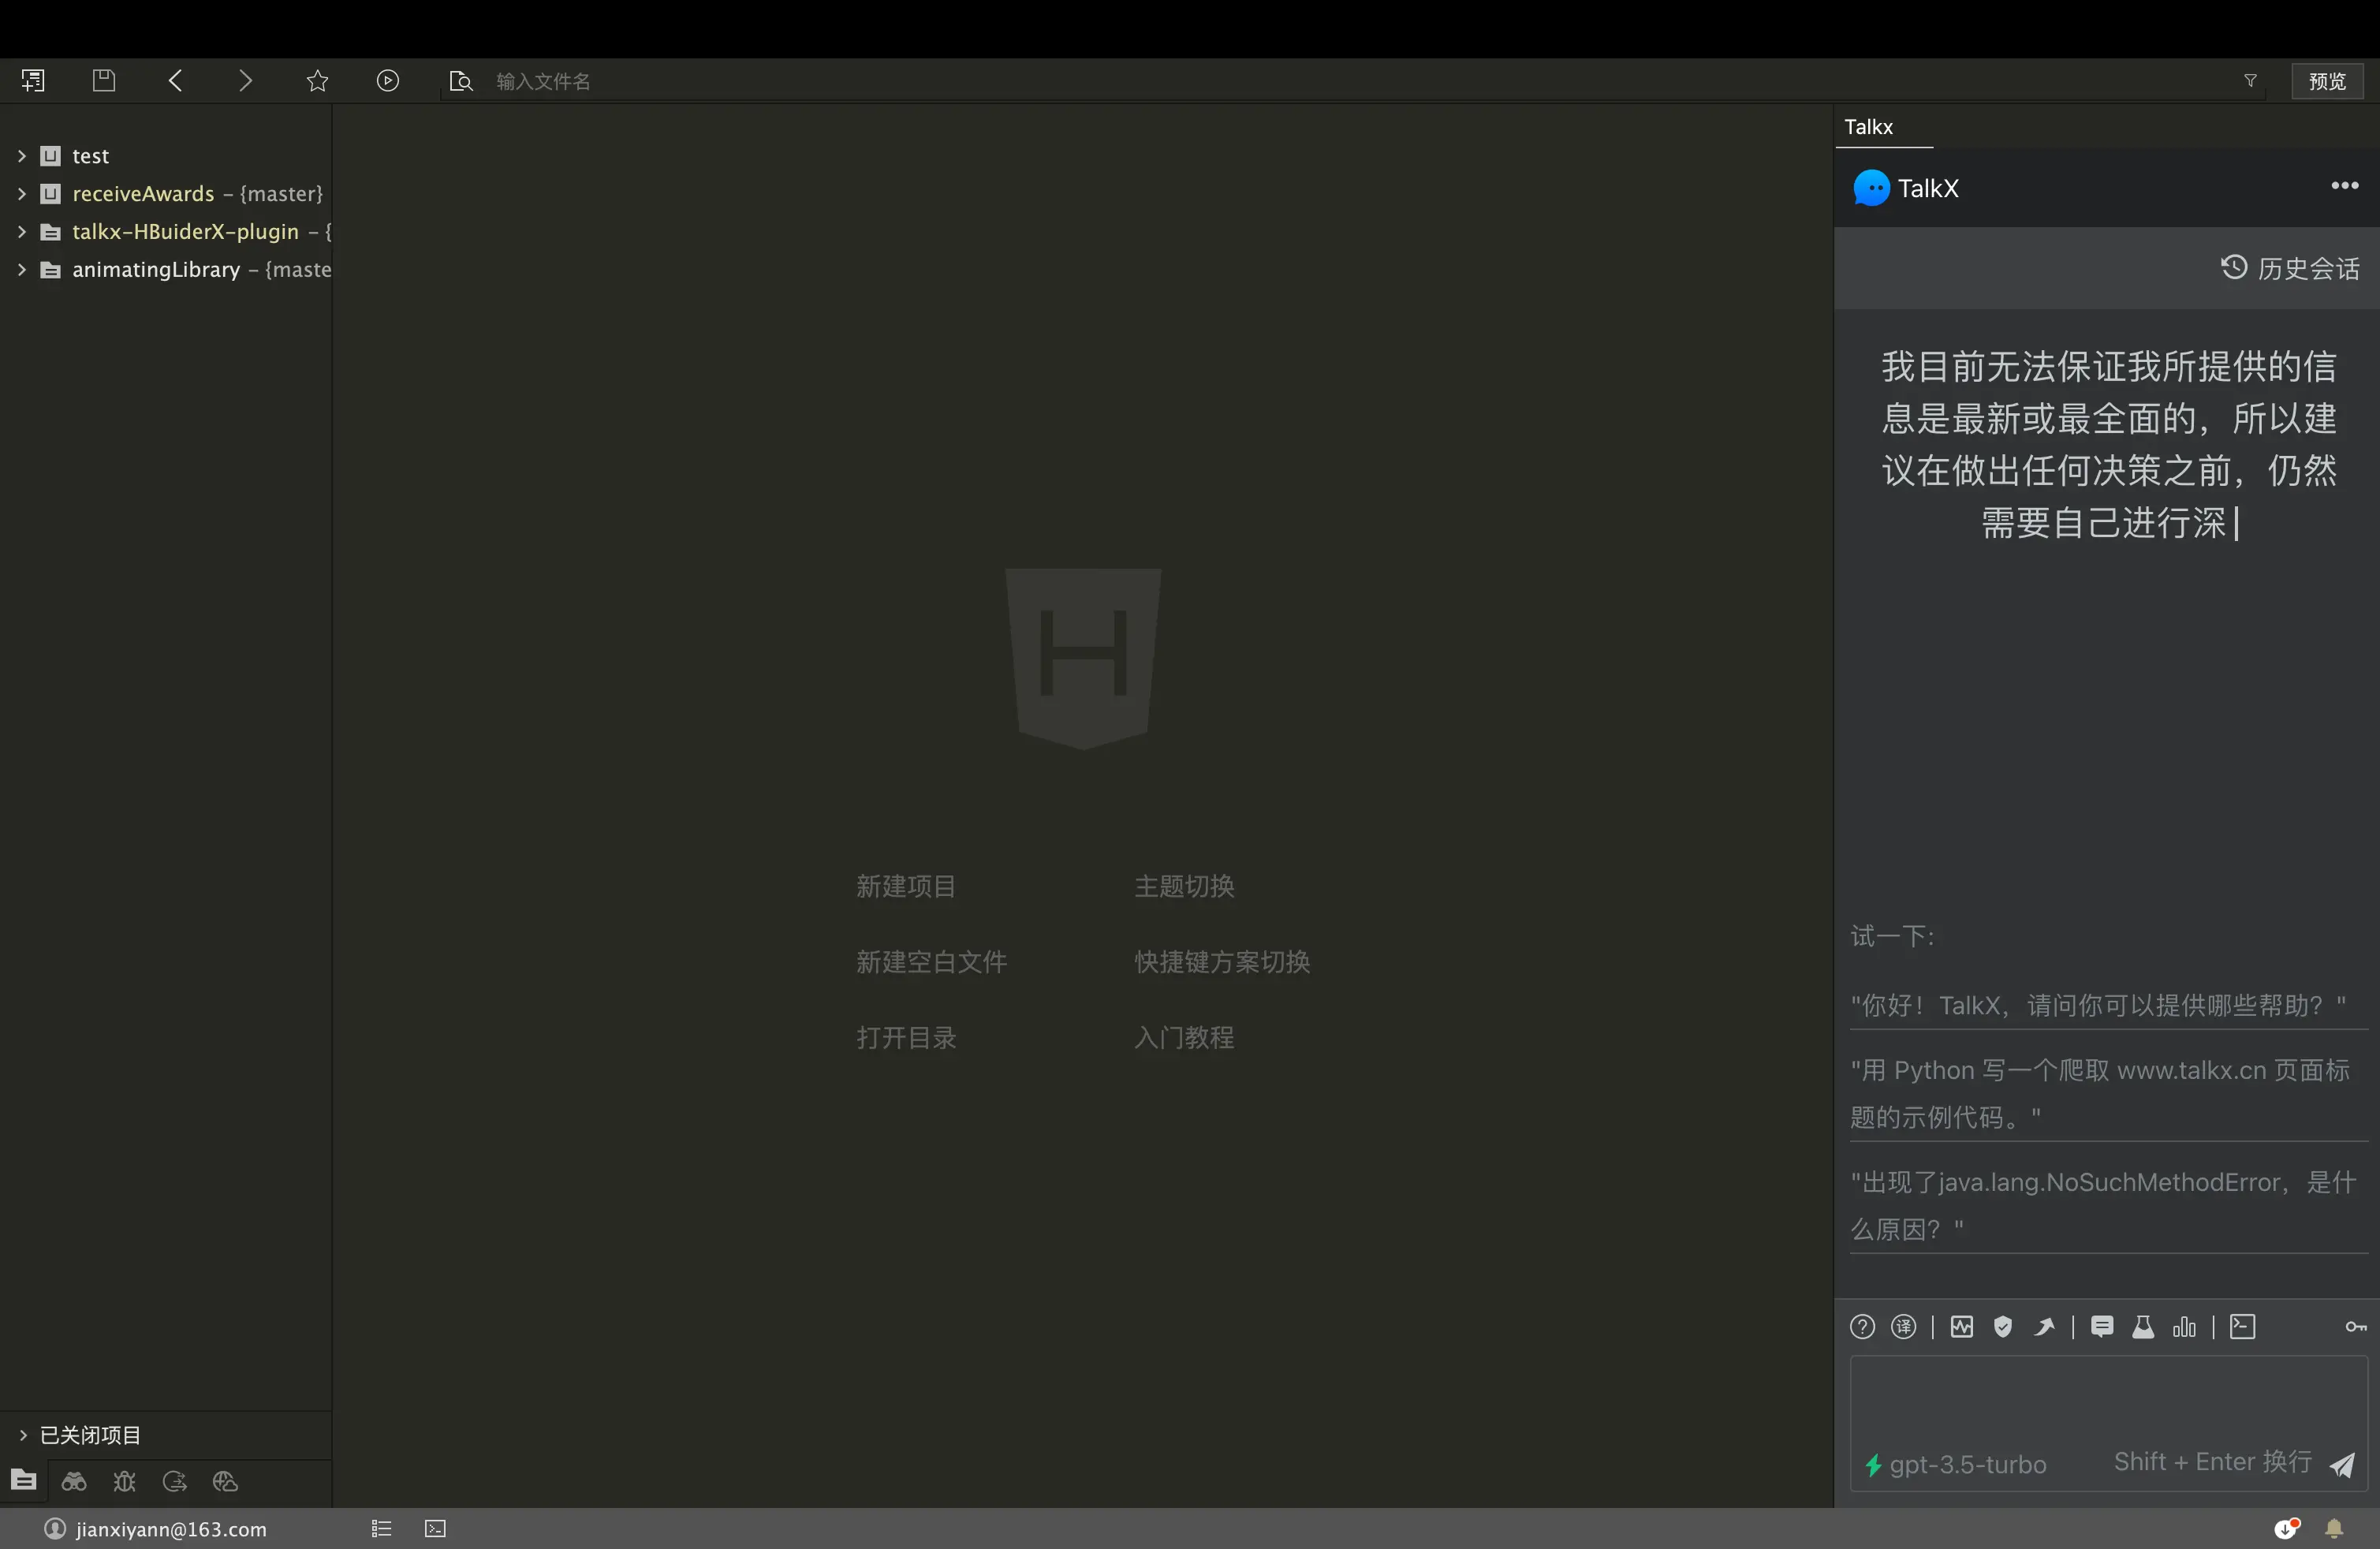Click the TalkX activity waveform icon
The image size is (2380, 1549).
pos(1962,1327)
